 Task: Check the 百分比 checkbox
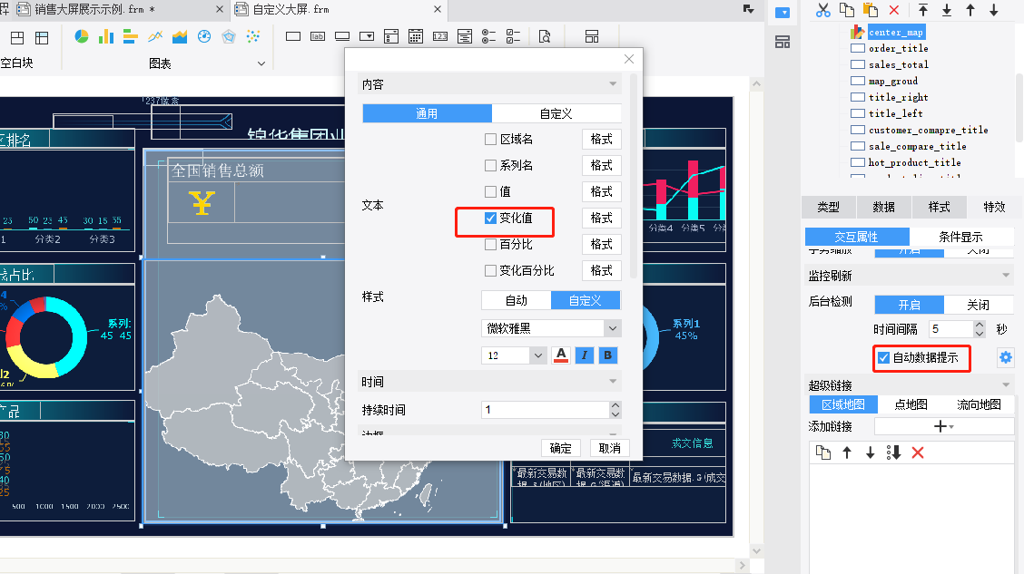coord(490,245)
